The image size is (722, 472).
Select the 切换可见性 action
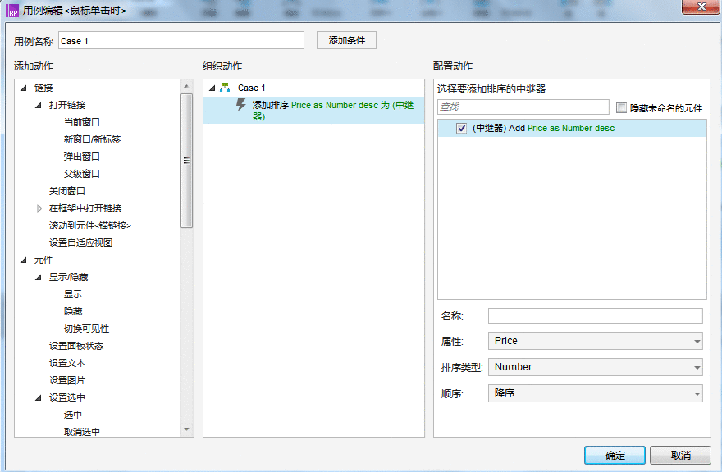(86, 329)
